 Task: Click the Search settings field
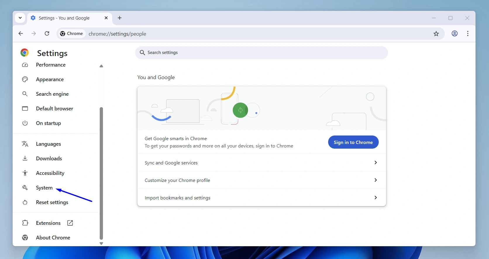261,53
